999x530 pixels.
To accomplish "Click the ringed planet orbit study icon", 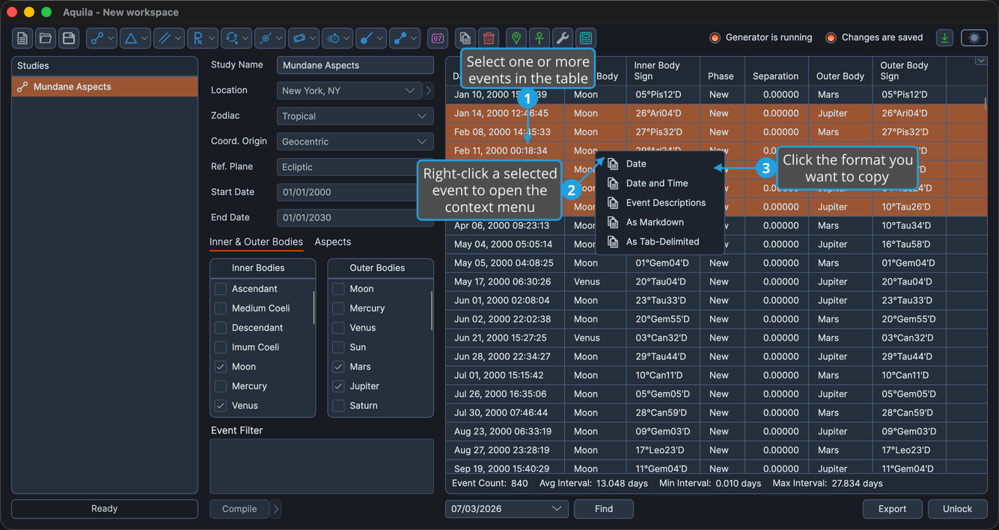I will coord(299,38).
